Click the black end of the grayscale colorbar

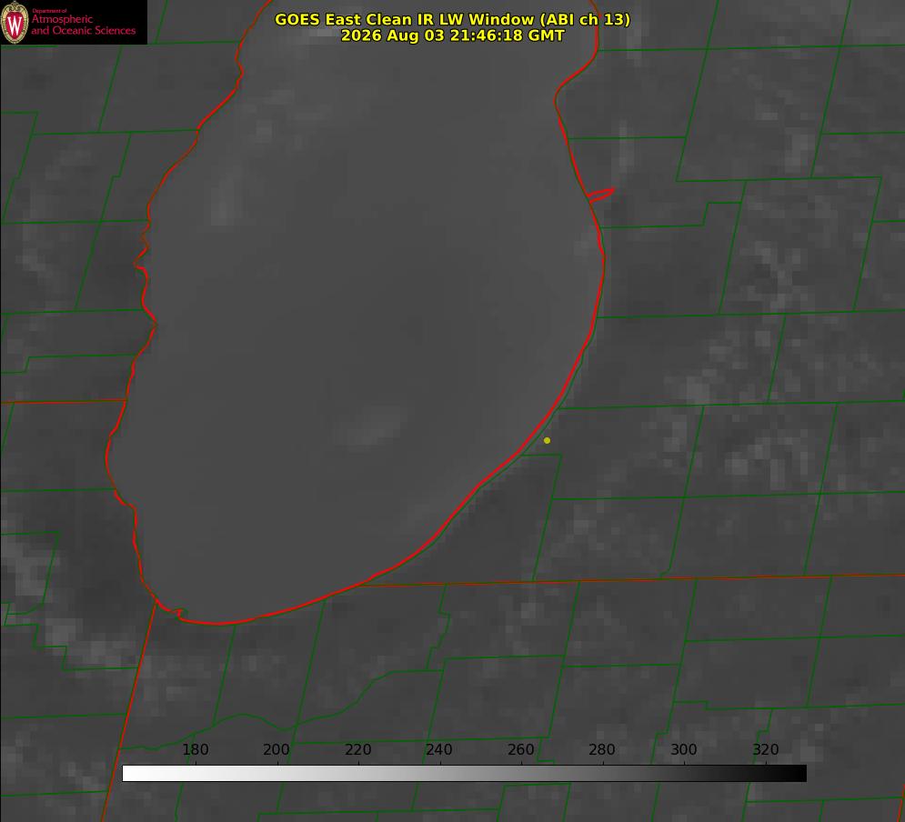click(794, 774)
